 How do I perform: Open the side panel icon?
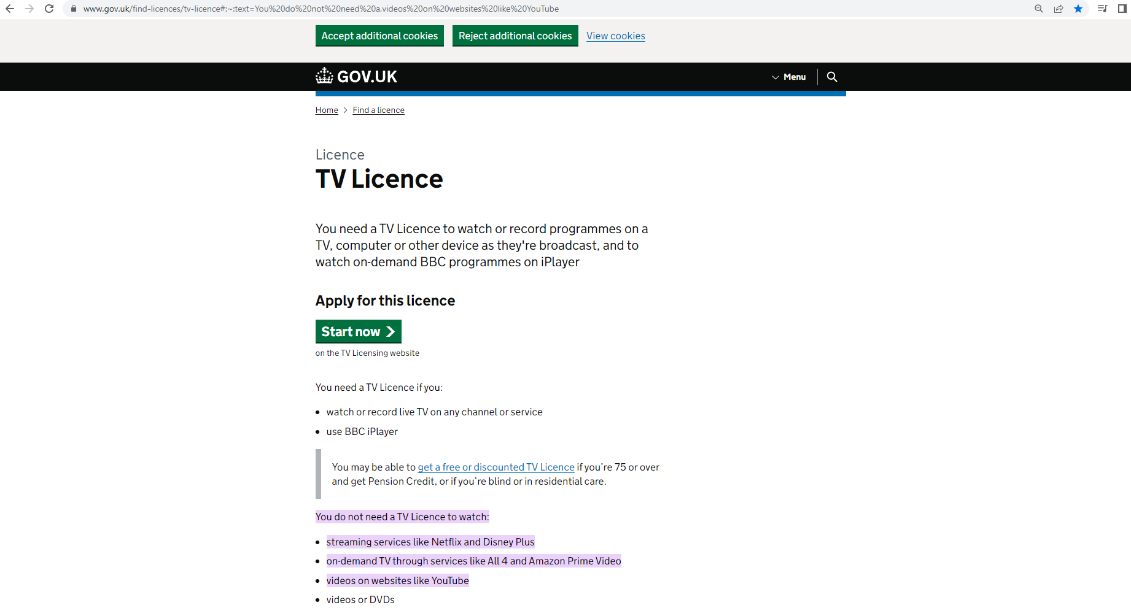point(1122,9)
